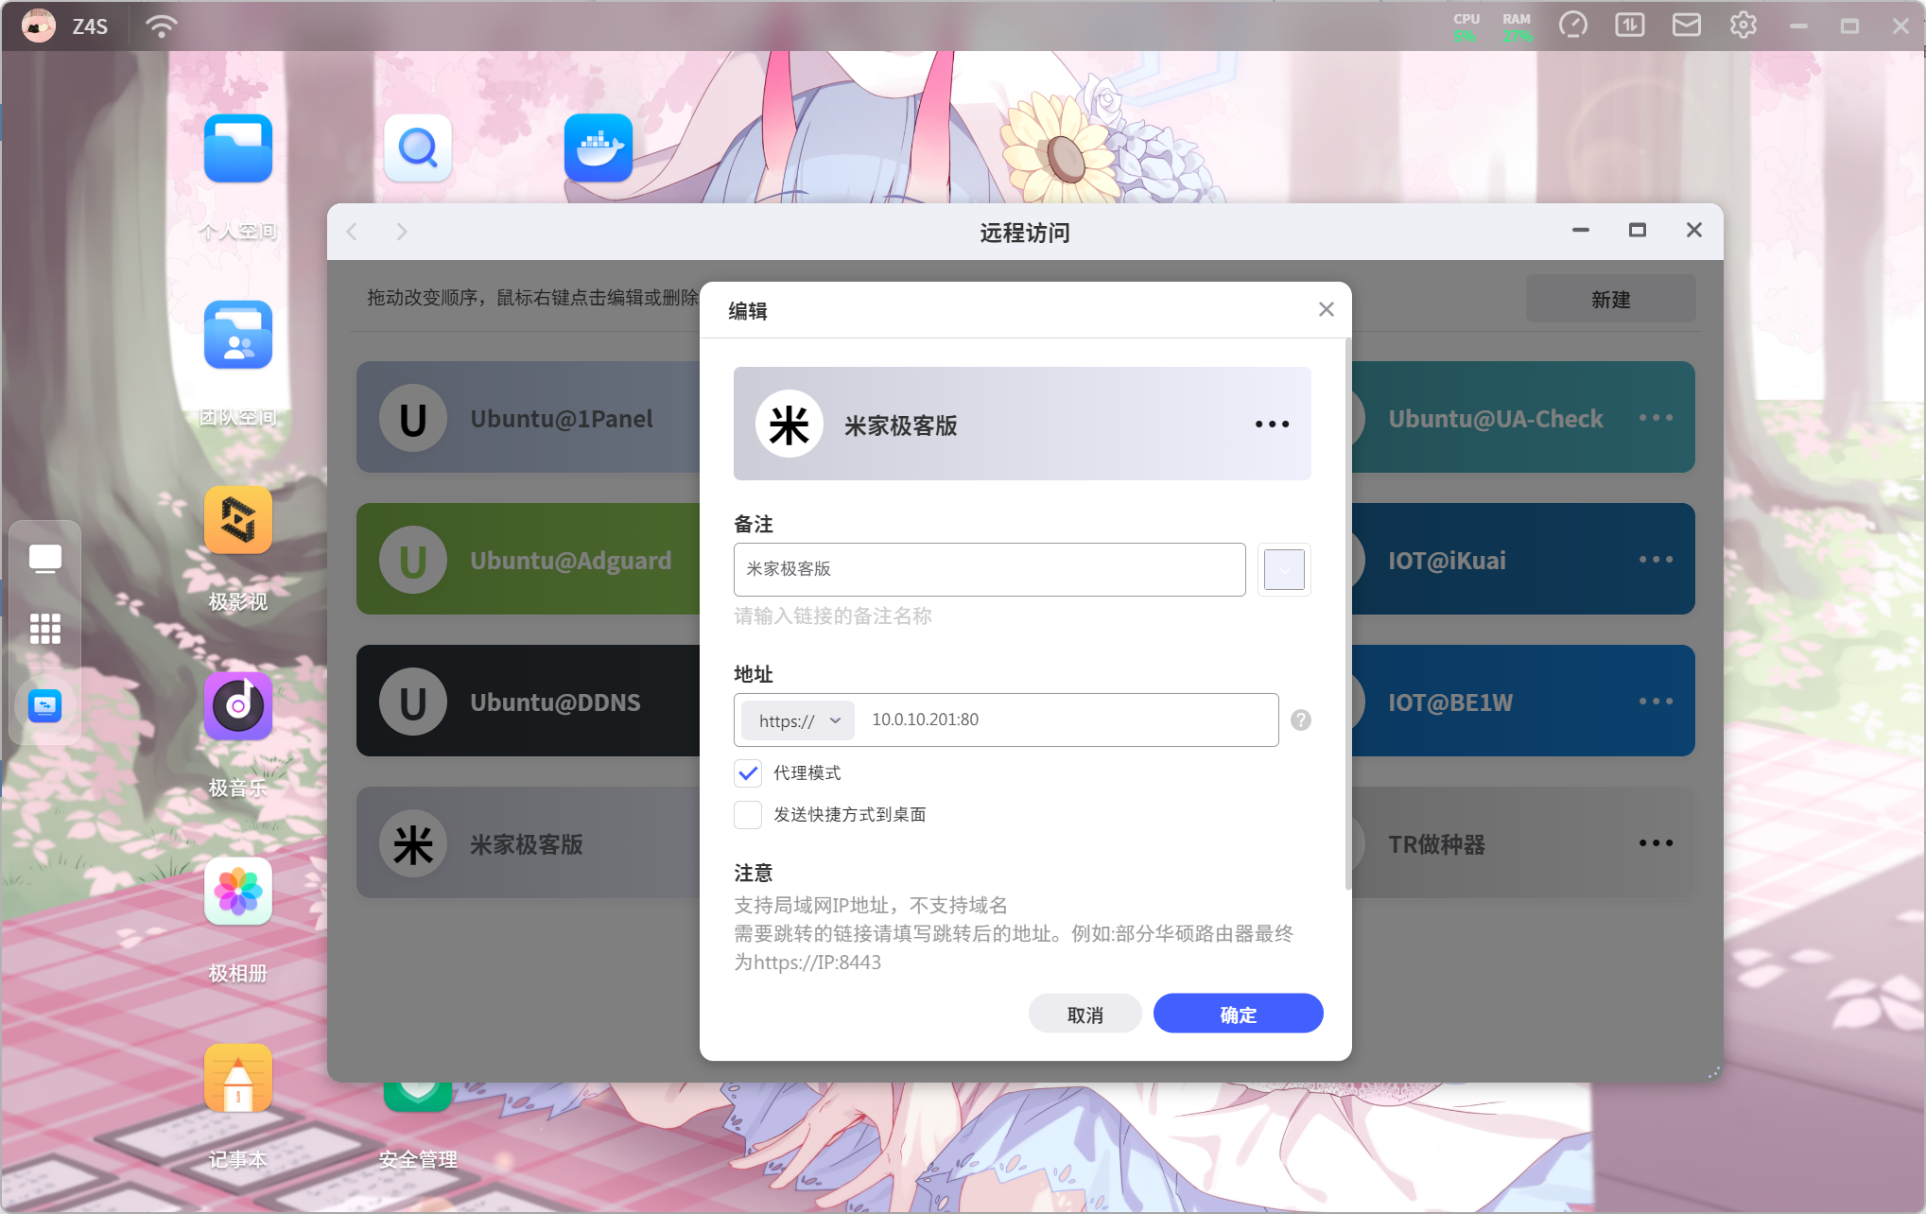1926x1214 pixels.
Task: Open the ... menu on IOT@iKuai
Action: pos(1656,559)
